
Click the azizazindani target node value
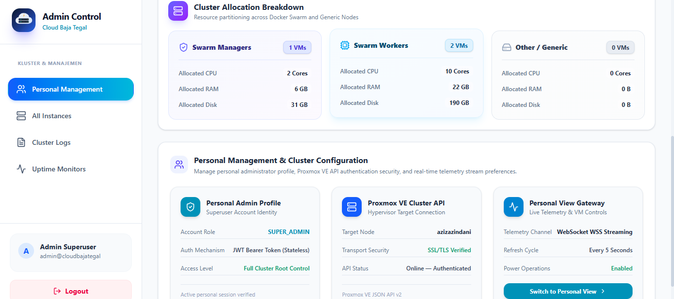454,232
